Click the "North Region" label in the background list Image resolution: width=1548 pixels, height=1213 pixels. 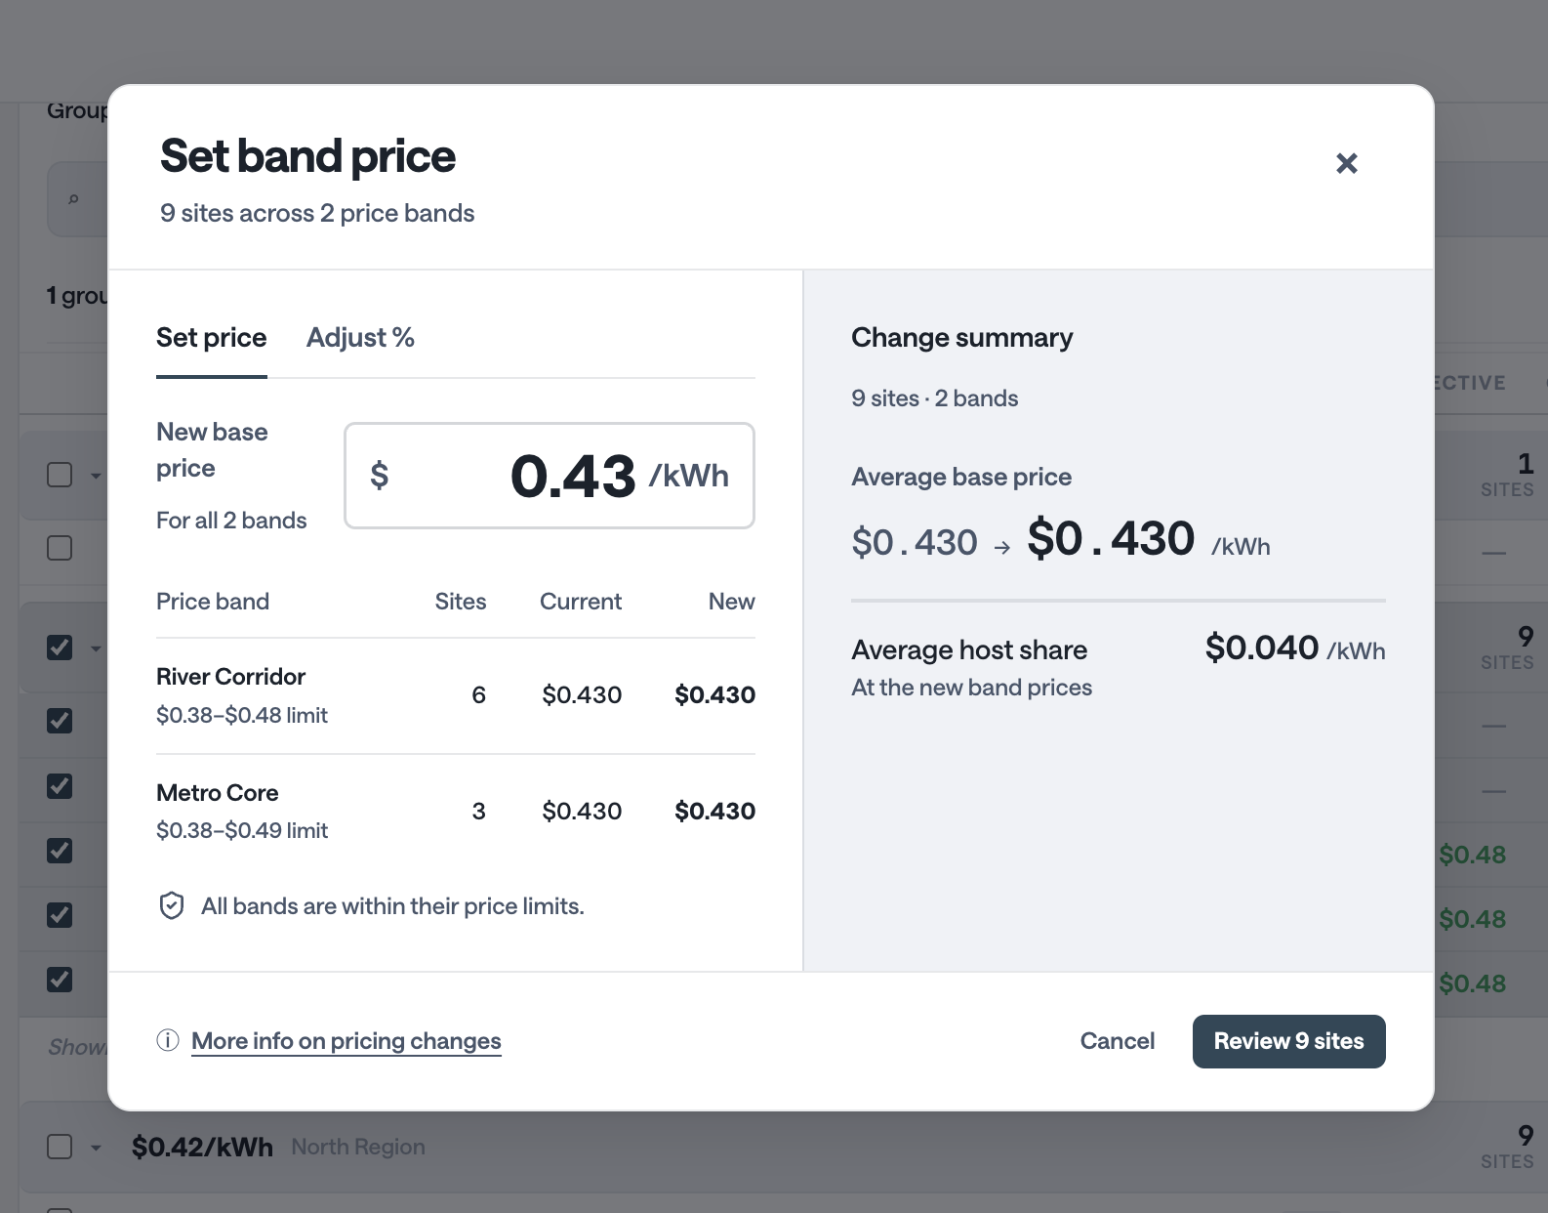click(358, 1147)
